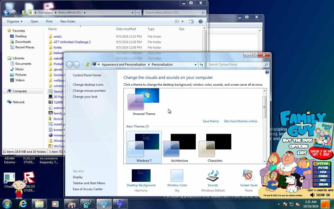Refresh the thescuffmini (D:) folder view
Viewport: 334px width, 209px height.
[x=139, y=12]
